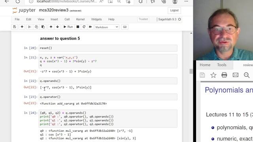This screenshot has width=253, height=142.
Task: Click the Jupyter logo
Action: click(24, 10)
